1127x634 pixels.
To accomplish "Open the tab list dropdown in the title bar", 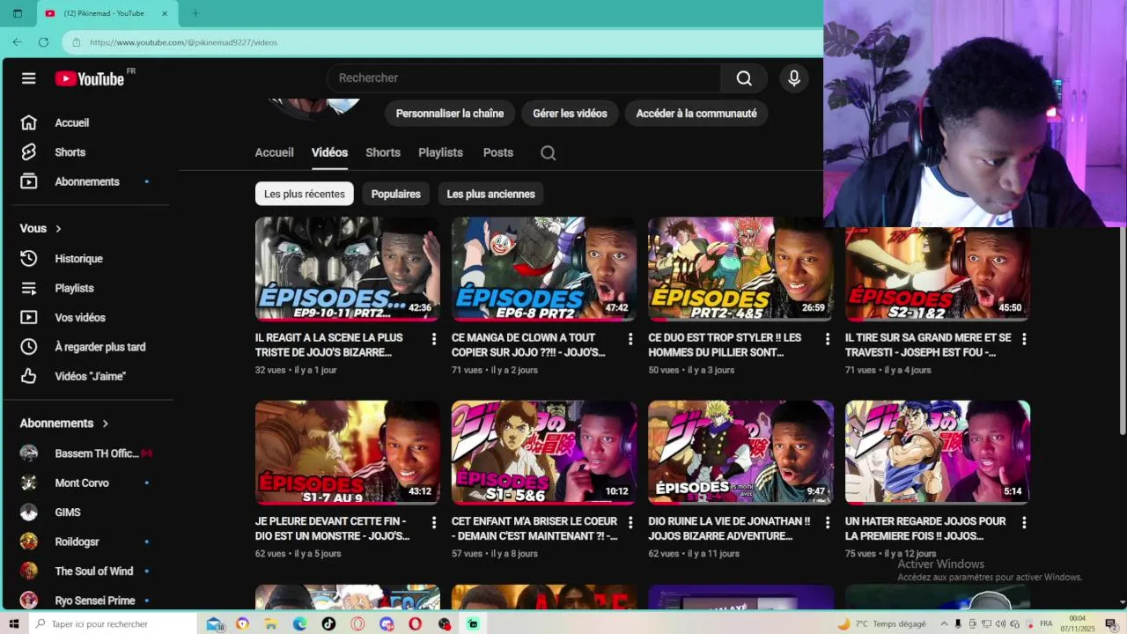I will [x=16, y=13].
